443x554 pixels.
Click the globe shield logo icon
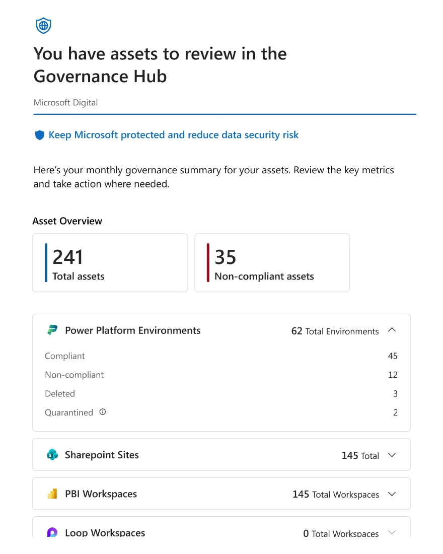point(43,26)
